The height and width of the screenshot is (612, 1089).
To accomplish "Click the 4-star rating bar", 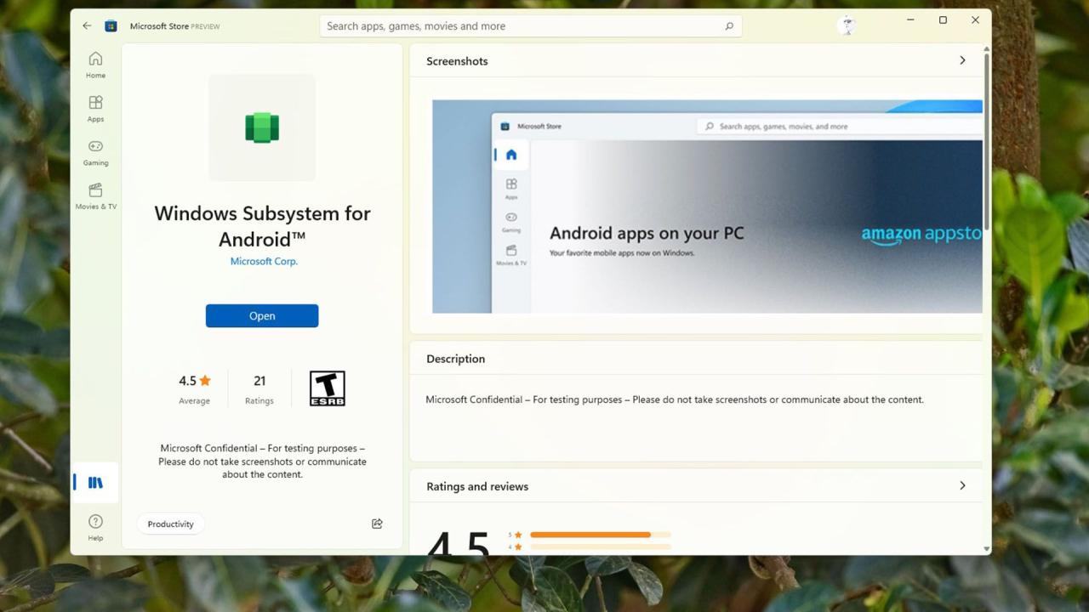I will pyautogui.click(x=600, y=547).
